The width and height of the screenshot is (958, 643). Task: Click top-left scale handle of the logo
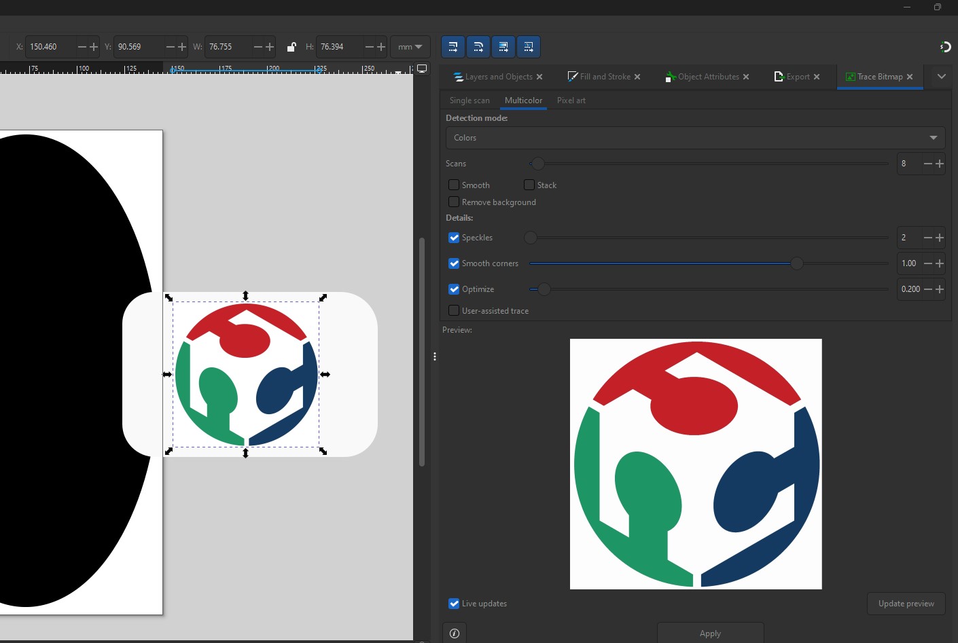pyautogui.click(x=169, y=297)
